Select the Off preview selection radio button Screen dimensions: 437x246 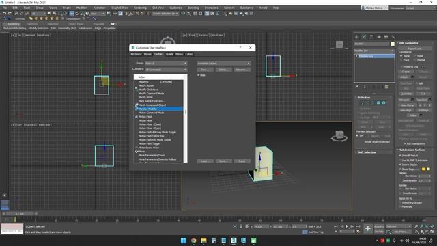(357, 135)
